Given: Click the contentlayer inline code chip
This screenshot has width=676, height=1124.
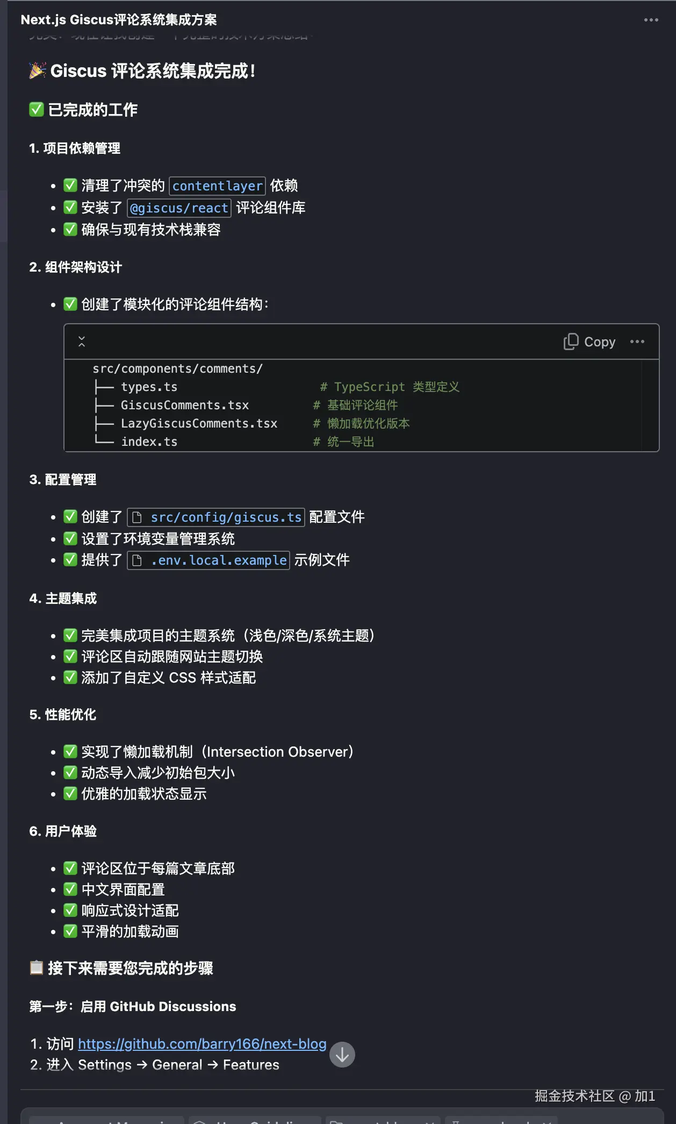Looking at the screenshot, I should click(217, 186).
